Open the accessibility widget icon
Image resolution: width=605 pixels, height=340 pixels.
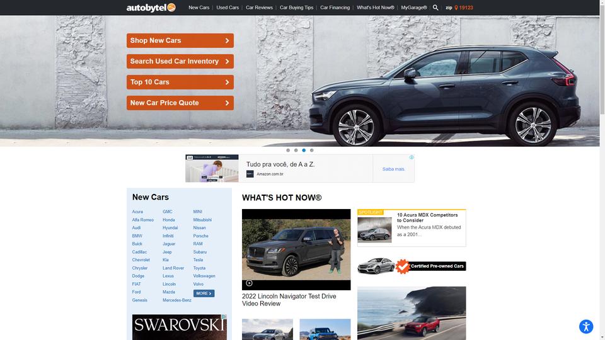click(x=585, y=326)
